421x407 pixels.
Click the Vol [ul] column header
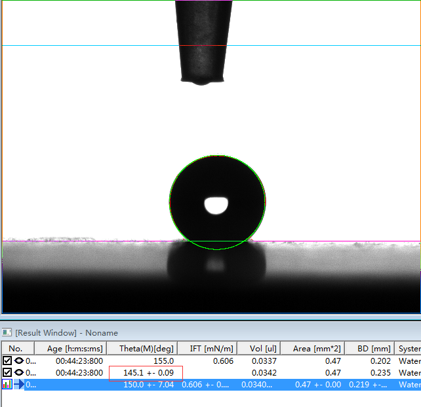(263, 349)
